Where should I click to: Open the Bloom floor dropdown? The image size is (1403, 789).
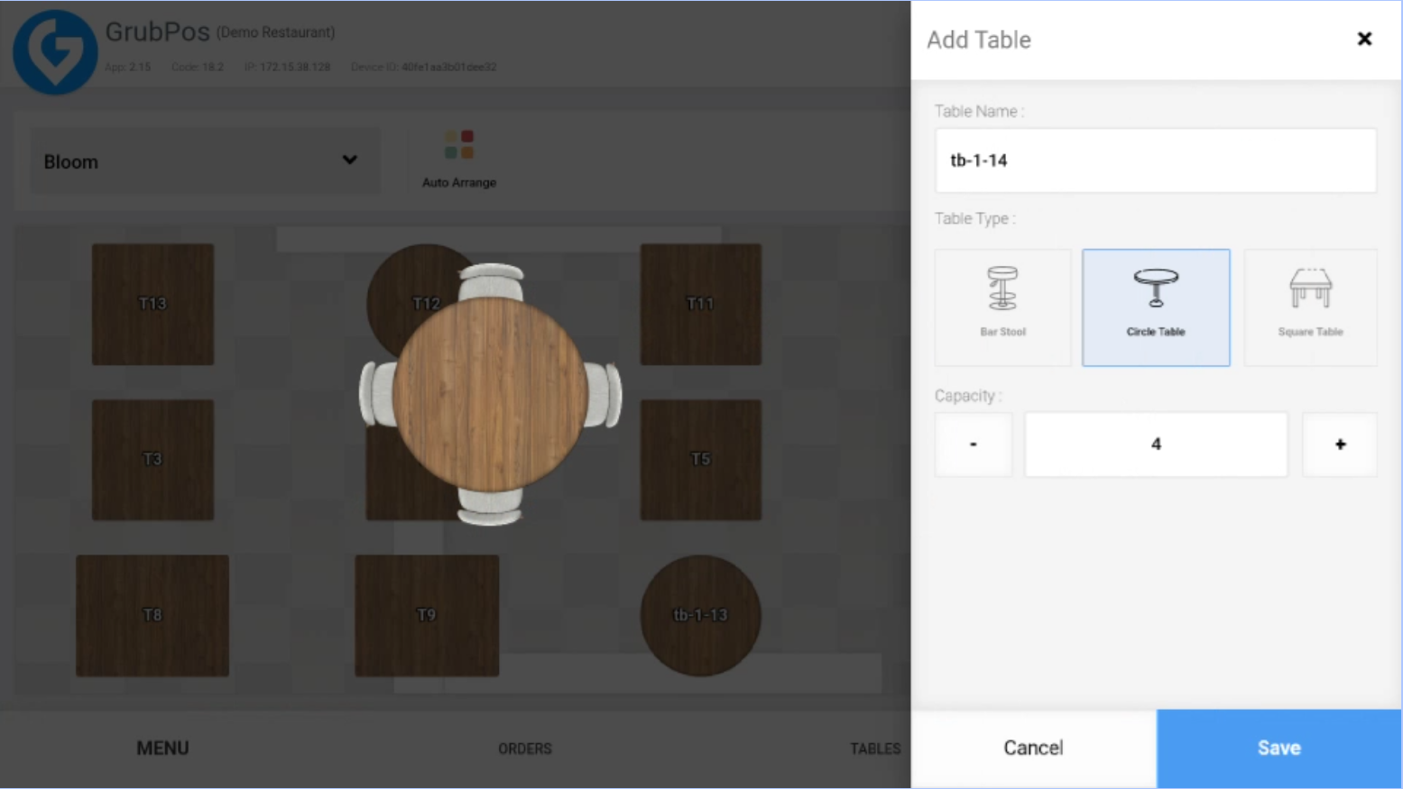pyautogui.click(x=205, y=161)
